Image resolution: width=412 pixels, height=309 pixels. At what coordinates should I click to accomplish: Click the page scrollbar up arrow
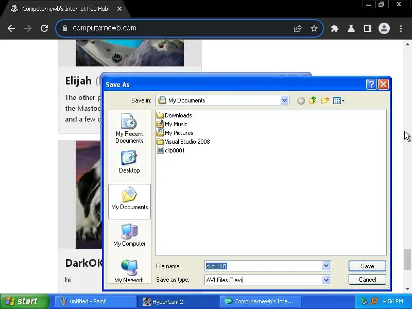tap(407, 44)
